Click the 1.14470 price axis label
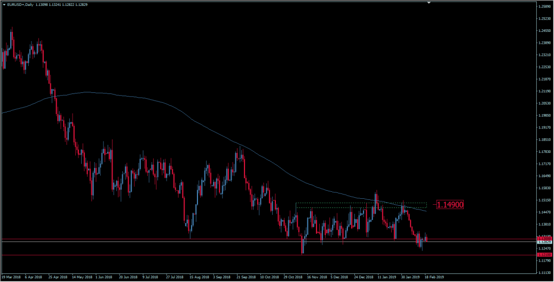554x282 pixels. tap(545, 212)
